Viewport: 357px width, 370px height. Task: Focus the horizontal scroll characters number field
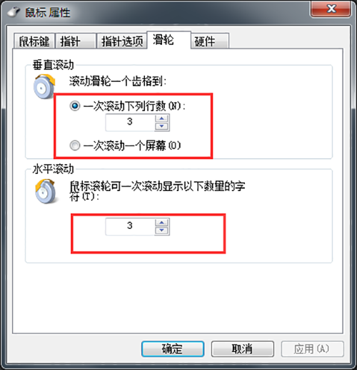(130, 227)
